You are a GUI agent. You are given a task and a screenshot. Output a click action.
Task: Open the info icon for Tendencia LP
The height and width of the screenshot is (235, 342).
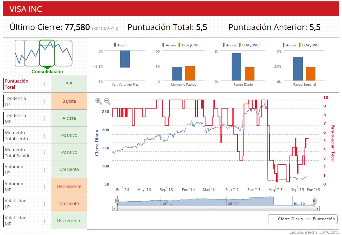(x=44, y=101)
